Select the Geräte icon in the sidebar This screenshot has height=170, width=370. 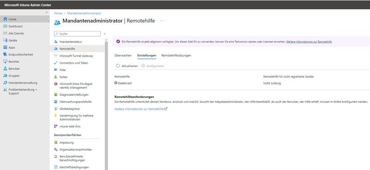pyautogui.click(x=5, y=40)
